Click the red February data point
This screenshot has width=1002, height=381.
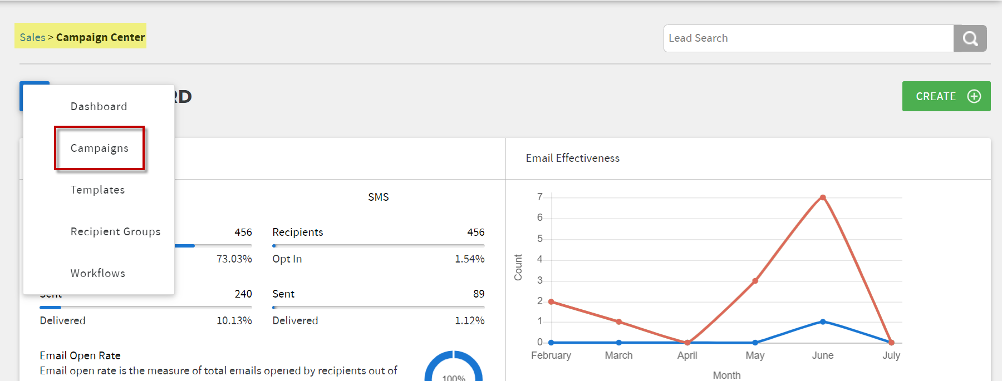click(x=551, y=301)
